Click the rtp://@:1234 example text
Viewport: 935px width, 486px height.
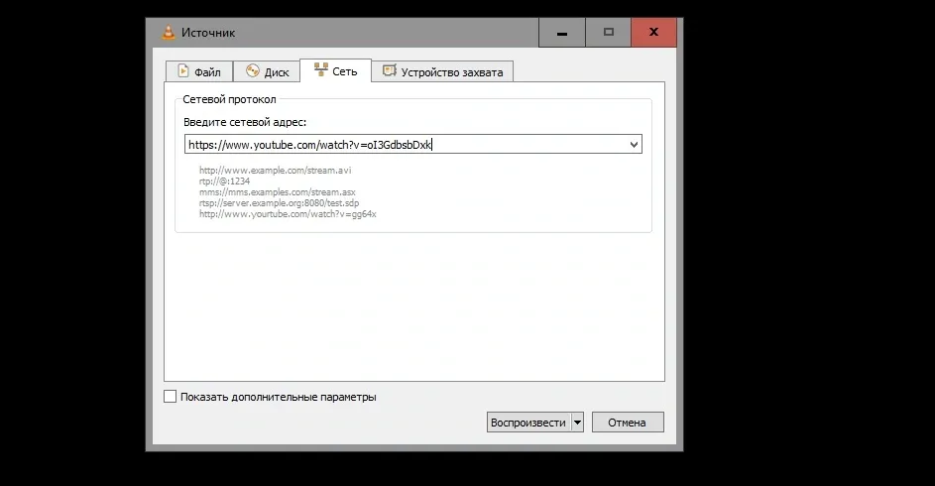pos(224,181)
